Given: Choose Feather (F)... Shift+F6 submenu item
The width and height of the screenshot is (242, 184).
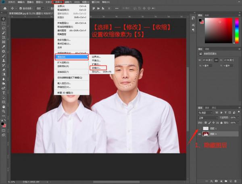Looking at the screenshot, I should point(102,72).
